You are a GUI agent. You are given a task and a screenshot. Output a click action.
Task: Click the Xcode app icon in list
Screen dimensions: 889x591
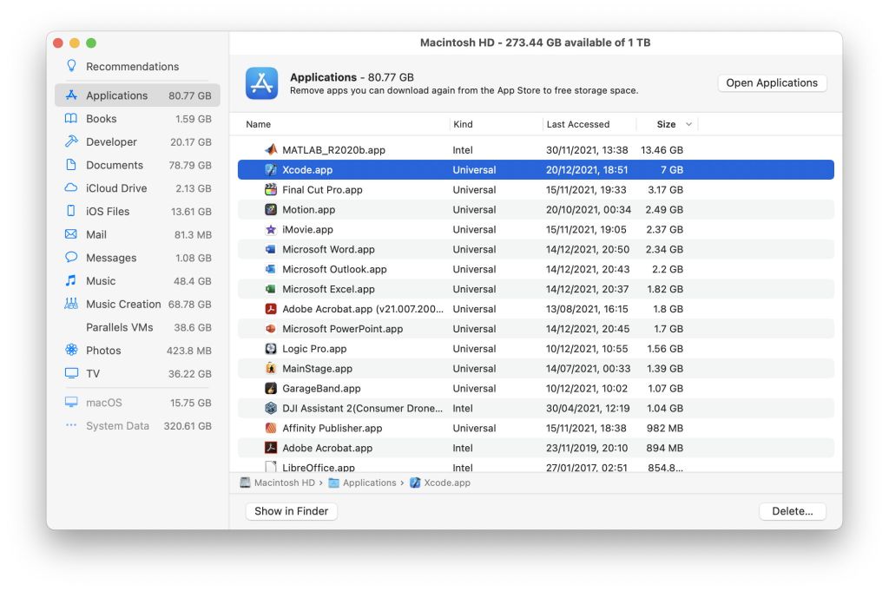click(x=271, y=170)
